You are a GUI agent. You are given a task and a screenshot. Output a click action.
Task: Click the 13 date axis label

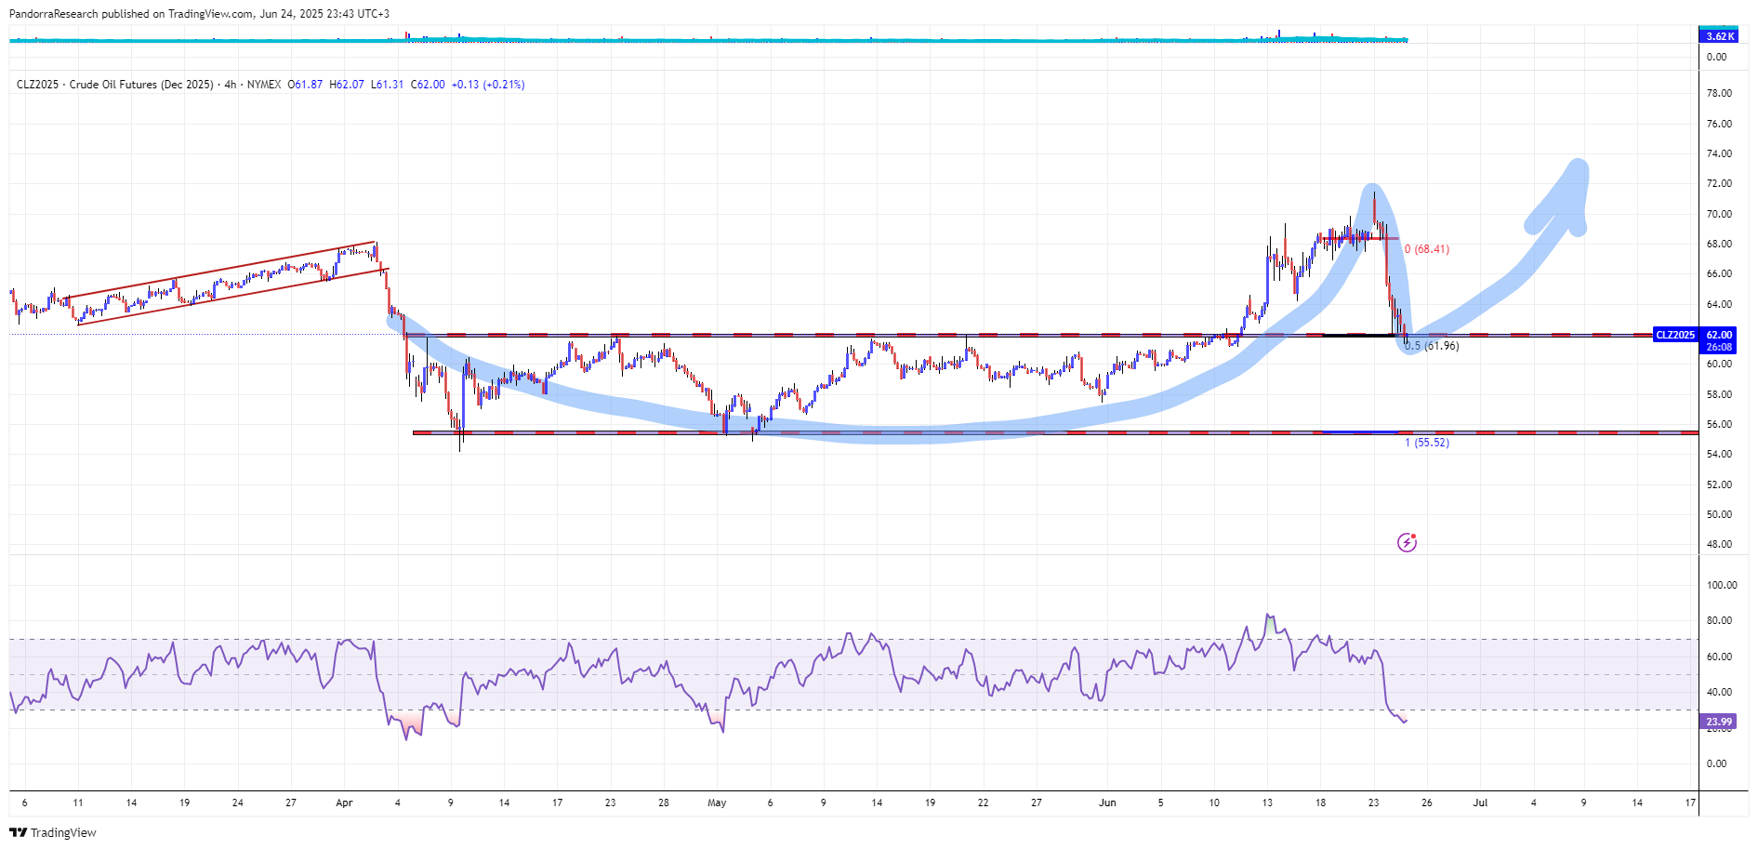coord(1267,803)
